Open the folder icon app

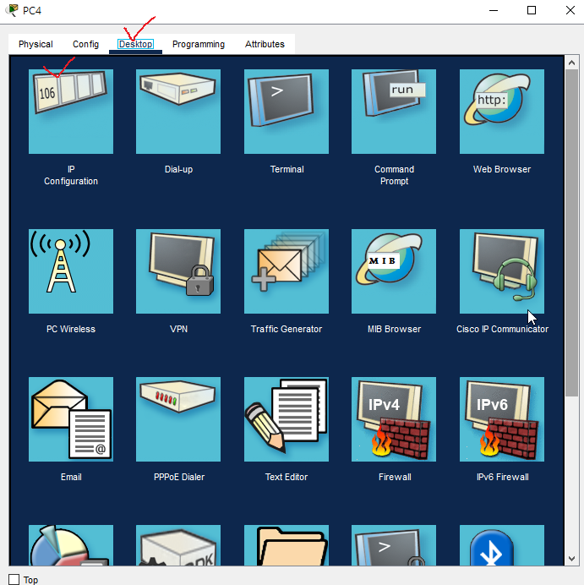(287, 545)
